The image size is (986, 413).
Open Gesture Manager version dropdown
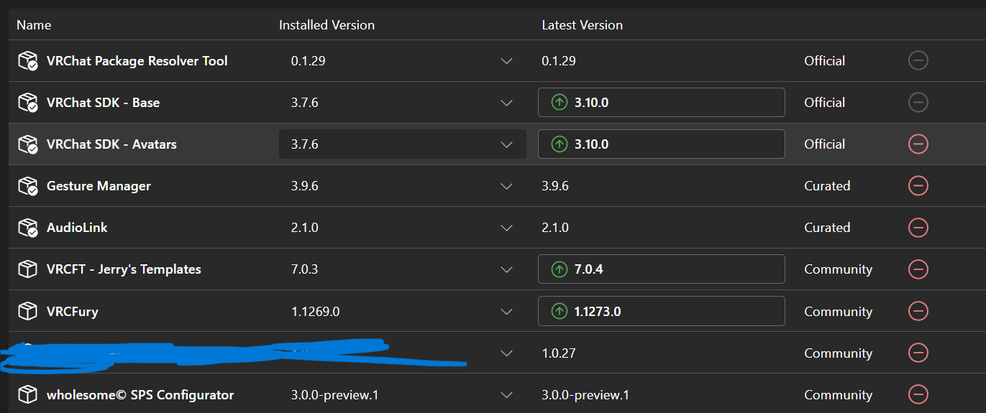click(506, 186)
